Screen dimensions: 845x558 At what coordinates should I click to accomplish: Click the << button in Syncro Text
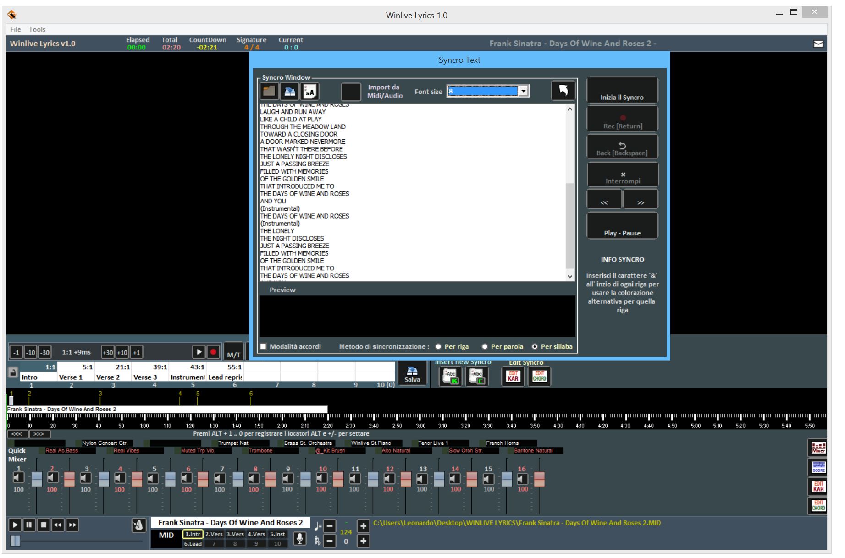click(x=604, y=199)
